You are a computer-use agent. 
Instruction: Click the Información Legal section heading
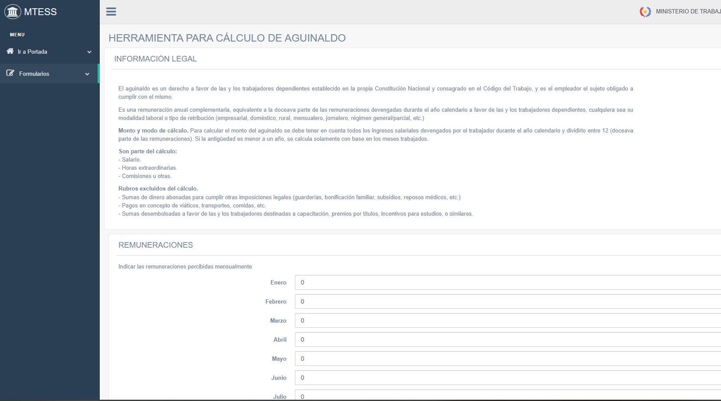pos(155,59)
